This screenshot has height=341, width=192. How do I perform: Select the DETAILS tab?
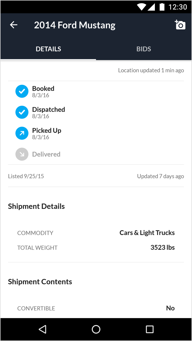click(x=48, y=49)
